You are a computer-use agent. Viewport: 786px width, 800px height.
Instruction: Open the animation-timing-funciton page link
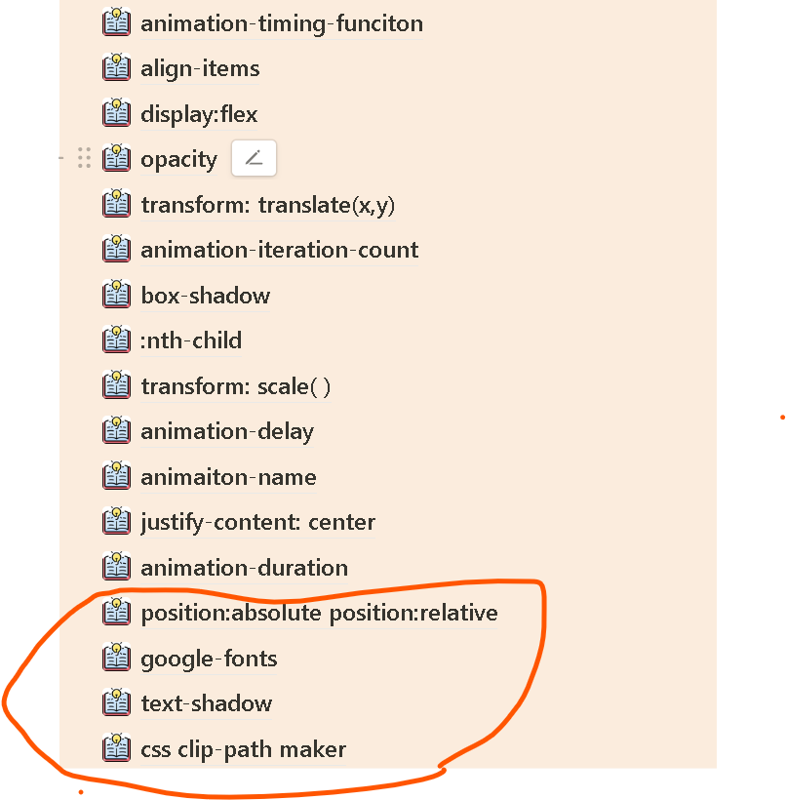(282, 24)
